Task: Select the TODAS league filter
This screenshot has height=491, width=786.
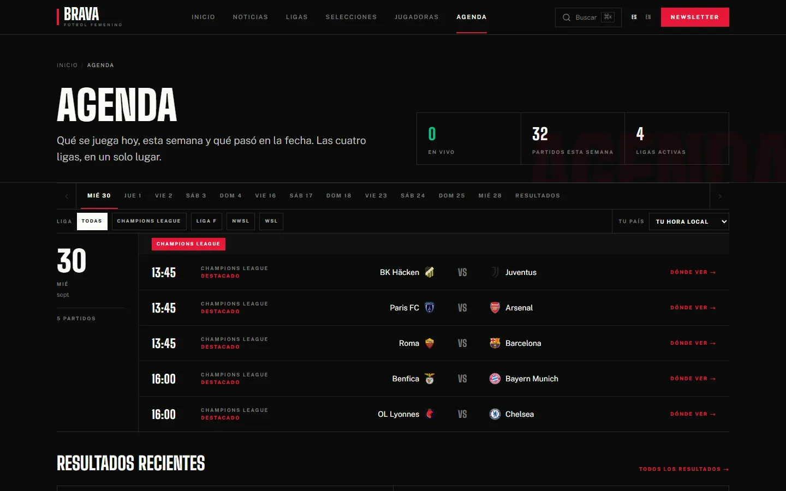Action: pyautogui.click(x=92, y=221)
